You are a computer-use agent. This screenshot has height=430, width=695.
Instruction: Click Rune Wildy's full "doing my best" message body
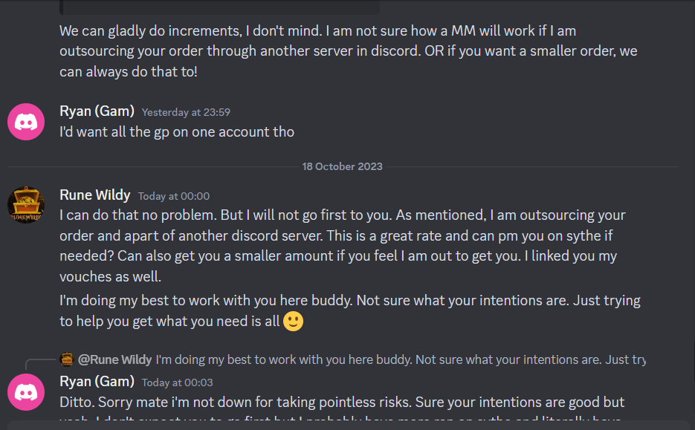(x=349, y=310)
